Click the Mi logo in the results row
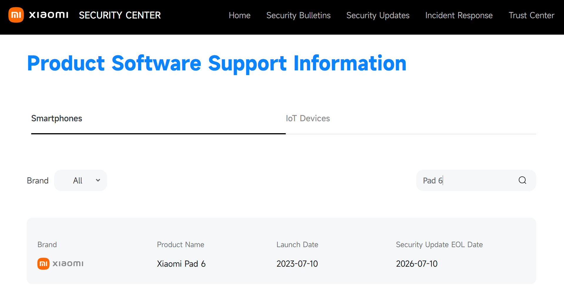This screenshot has width=564, height=289. point(43,264)
